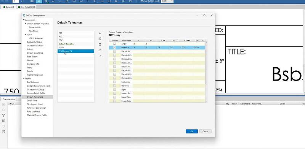This screenshot has width=305, height=149.
Task: Click the copy template icon
Action: (x=100, y=39)
